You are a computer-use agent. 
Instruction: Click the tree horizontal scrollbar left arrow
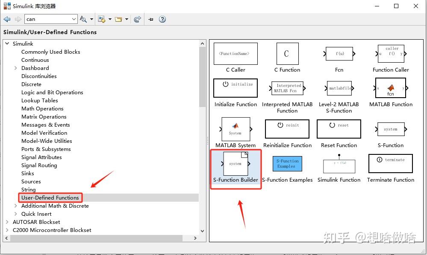pos(6,238)
